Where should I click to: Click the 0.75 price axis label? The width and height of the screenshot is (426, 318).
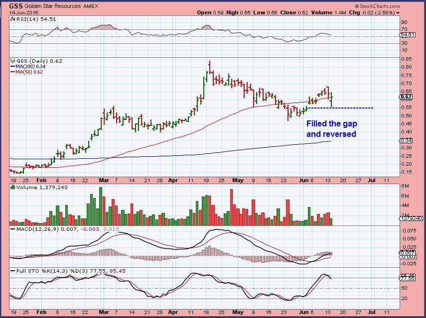(x=406, y=75)
